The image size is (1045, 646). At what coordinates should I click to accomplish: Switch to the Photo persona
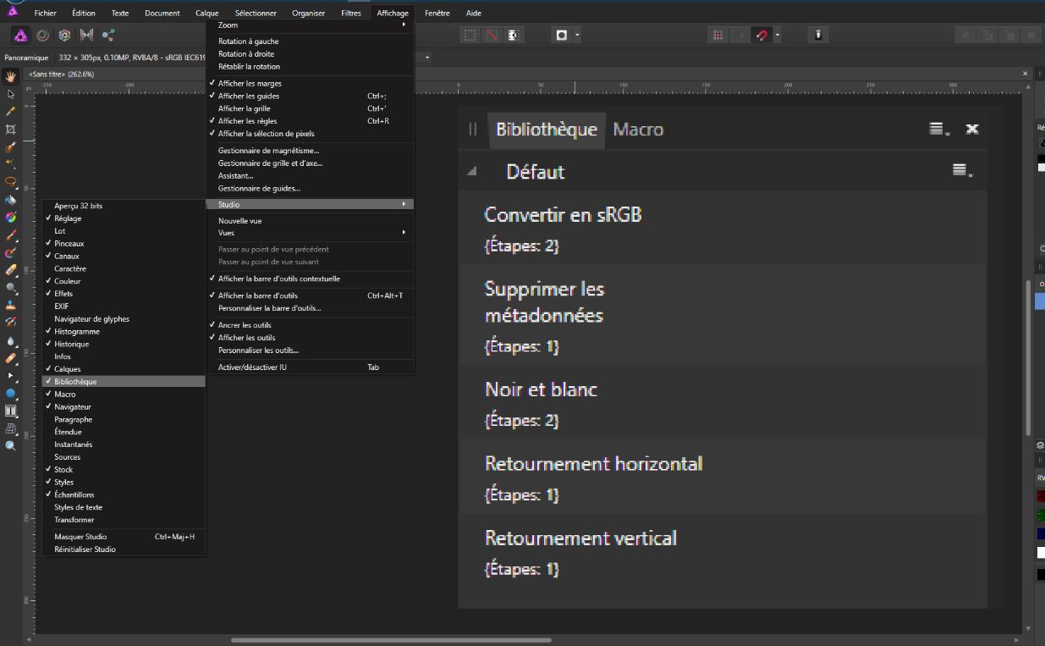click(19, 35)
